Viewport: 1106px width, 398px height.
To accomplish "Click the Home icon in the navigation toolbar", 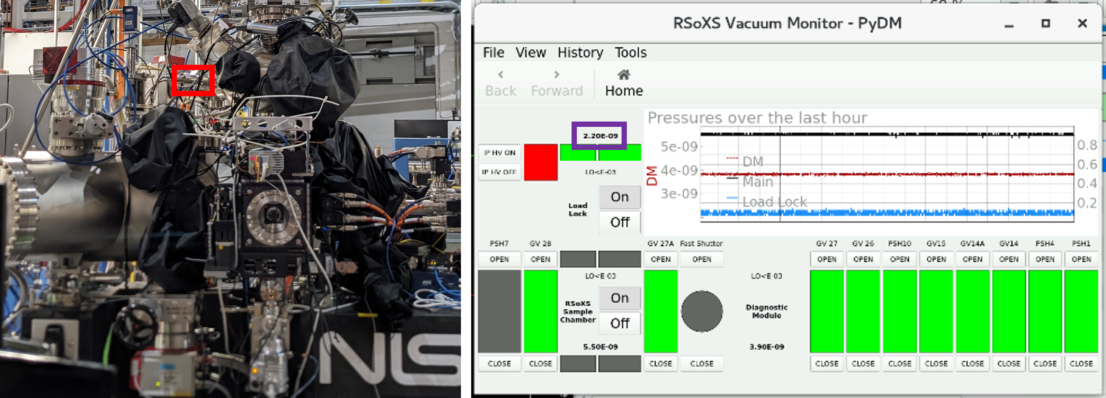I will point(623,75).
